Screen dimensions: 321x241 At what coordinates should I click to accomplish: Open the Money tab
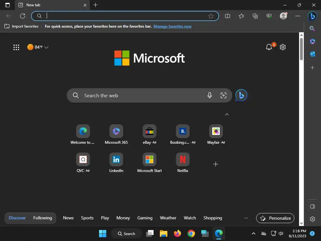click(123, 218)
